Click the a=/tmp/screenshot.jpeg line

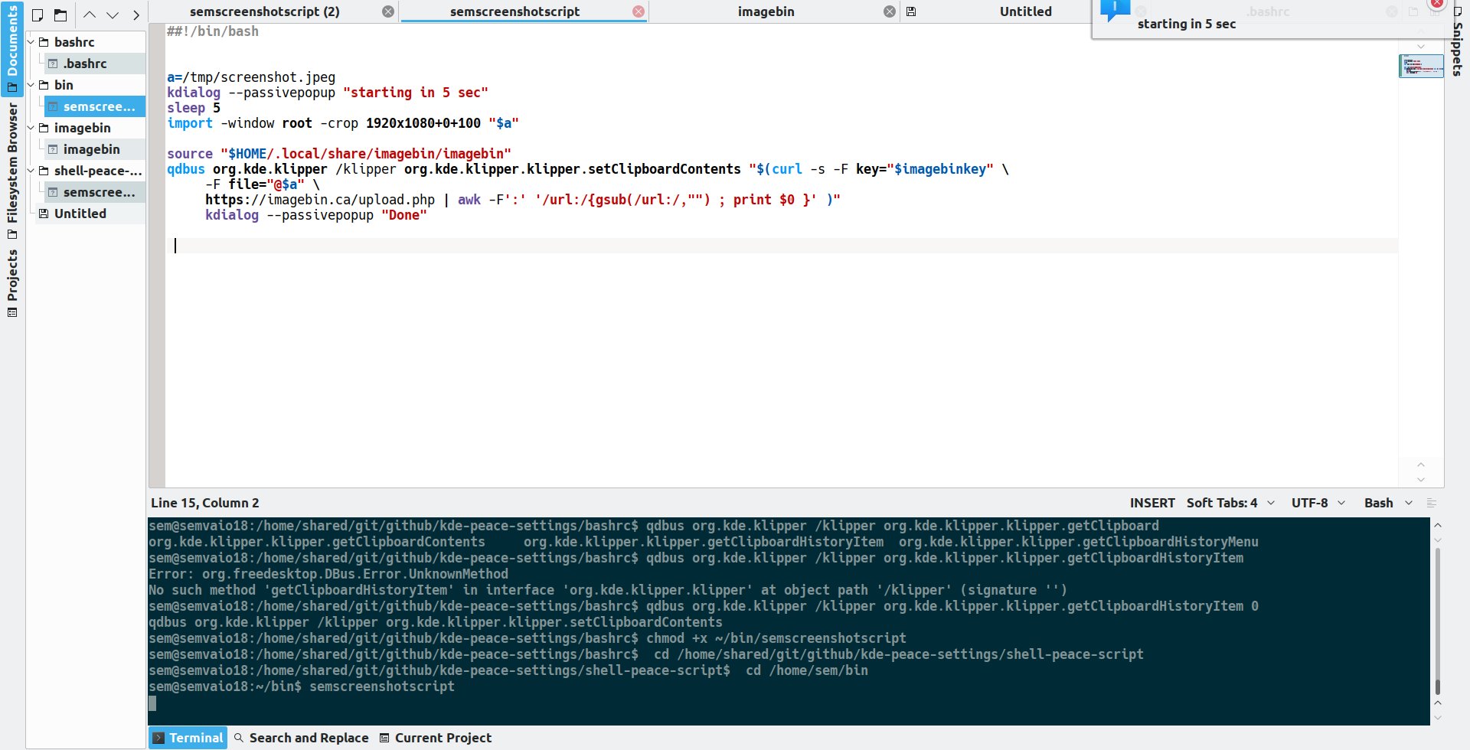coord(251,77)
